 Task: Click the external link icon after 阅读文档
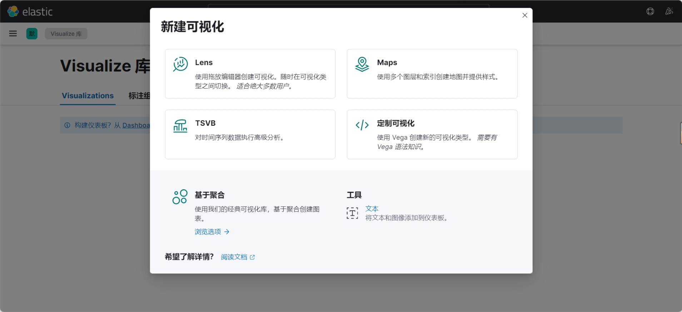[252, 257]
